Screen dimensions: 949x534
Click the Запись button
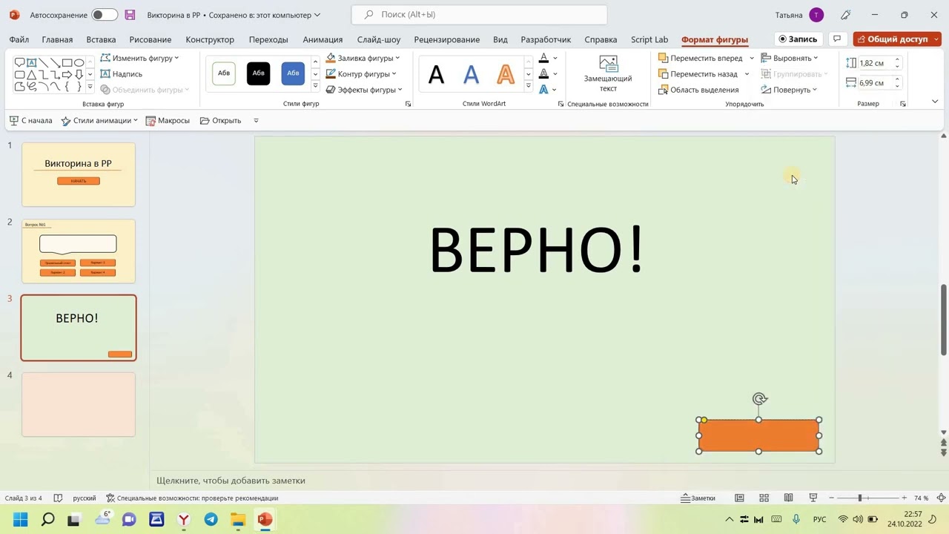point(798,39)
